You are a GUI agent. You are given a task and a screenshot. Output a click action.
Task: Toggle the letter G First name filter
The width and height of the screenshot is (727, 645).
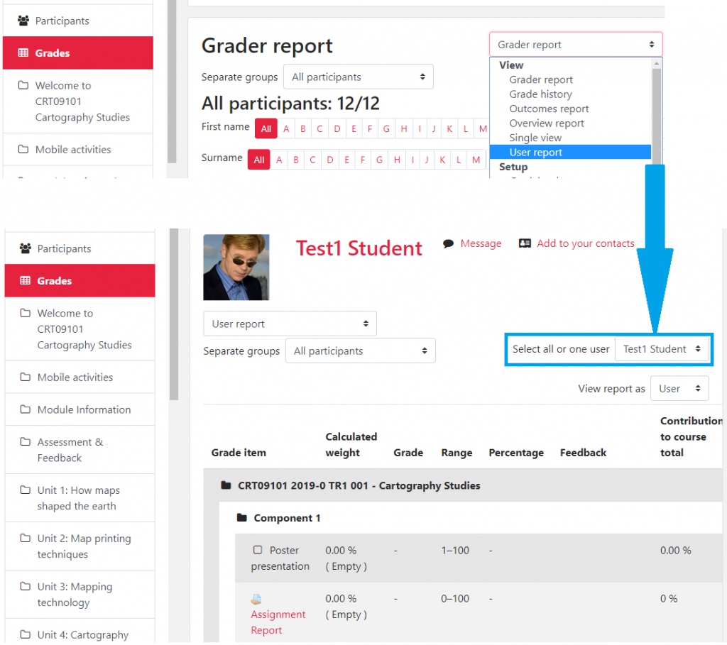[x=386, y=128]
